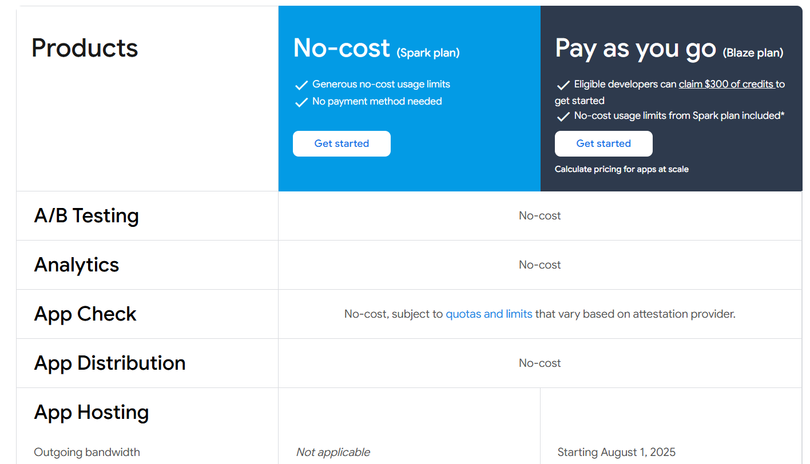Screen dimensions: 810x464
Task: Click the App Check product label
Action: [85, 314]
